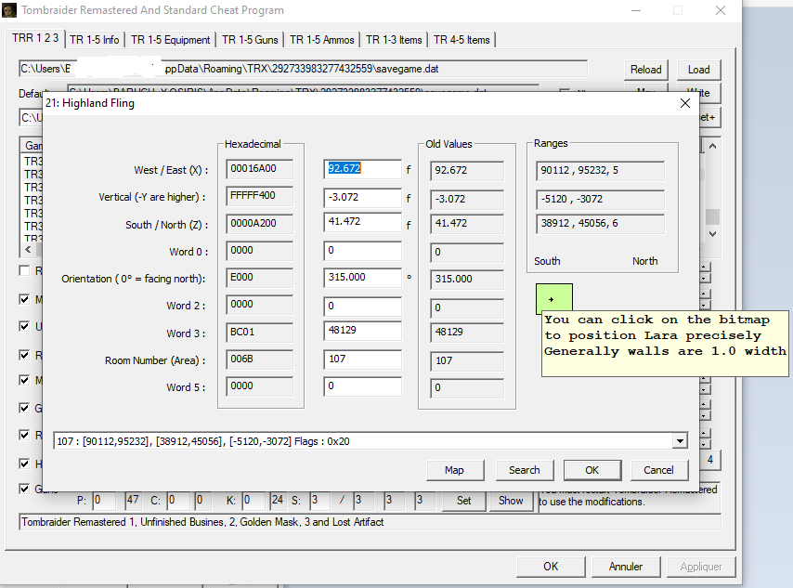Click the field showing 47 after P:
The height and width of the screenshot is (588, 793).
133,501
